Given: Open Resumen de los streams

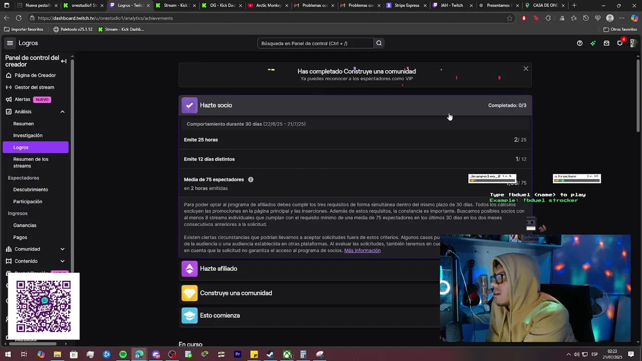Looking at the screenshot, I should pos(31,162).
